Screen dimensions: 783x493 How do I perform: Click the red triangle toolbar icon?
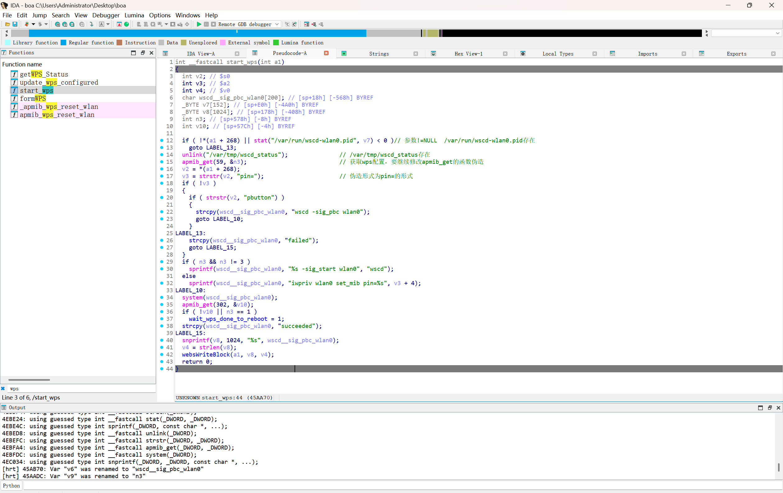point(119,25)
